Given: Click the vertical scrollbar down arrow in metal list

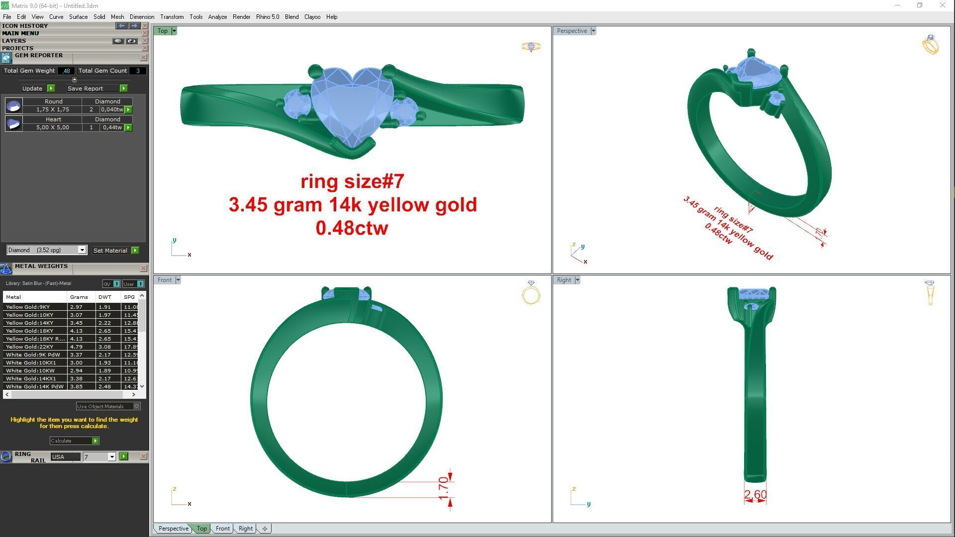Looking at the screenshot, I should coord(142,386).
